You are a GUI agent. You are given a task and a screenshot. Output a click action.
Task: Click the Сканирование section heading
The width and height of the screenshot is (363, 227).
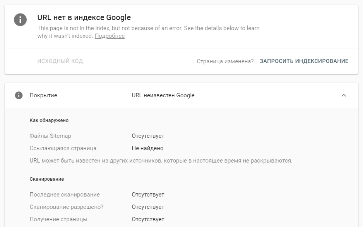click(x=47, y=179)
